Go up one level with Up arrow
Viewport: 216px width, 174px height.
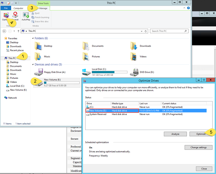[x=18, y=31]
